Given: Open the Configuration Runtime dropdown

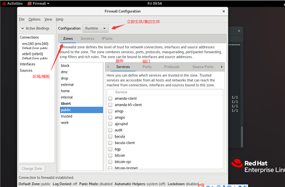Looking at the screenshot, I should pyautogui.click(x=96, y=28).
